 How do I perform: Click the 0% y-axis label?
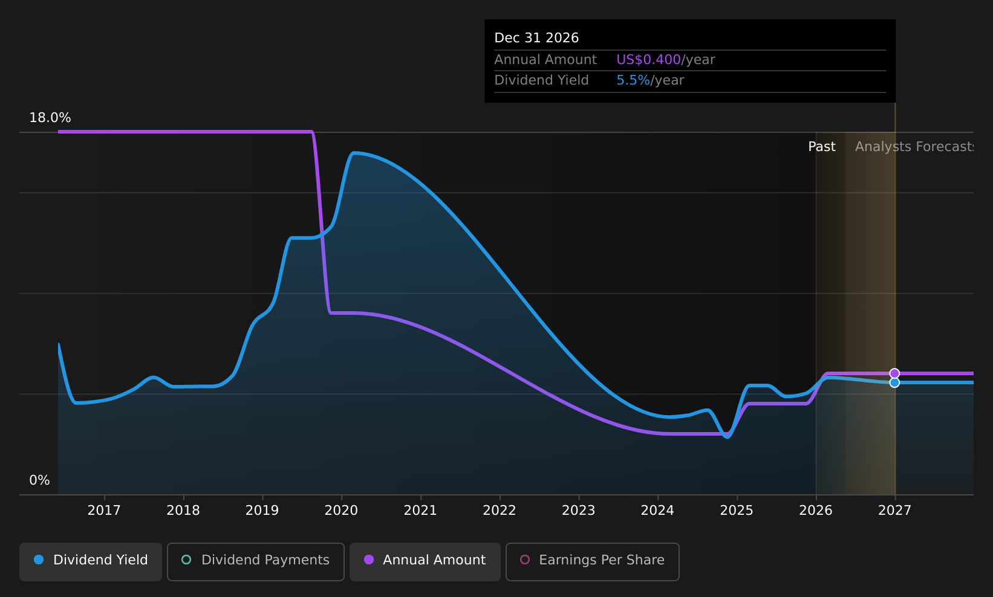coord(39,480)
